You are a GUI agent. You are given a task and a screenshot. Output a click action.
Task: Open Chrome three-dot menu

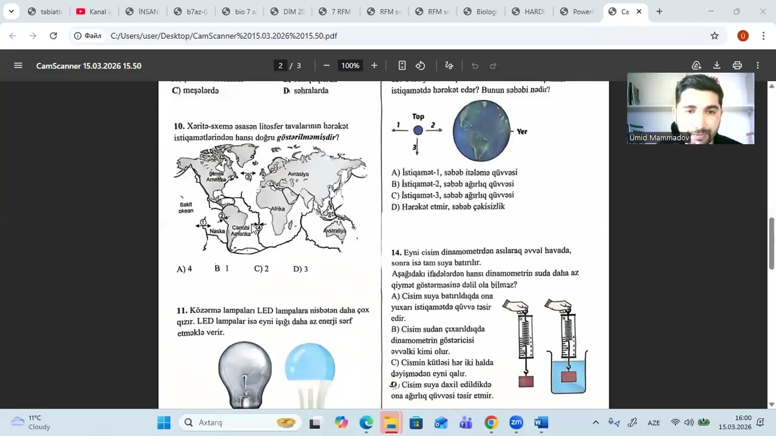763,36
